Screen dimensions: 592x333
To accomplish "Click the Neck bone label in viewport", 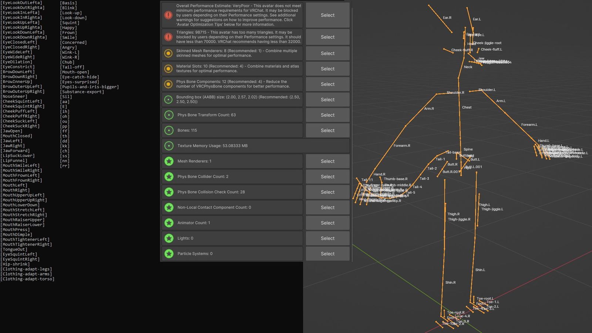I will coord(468,67).
